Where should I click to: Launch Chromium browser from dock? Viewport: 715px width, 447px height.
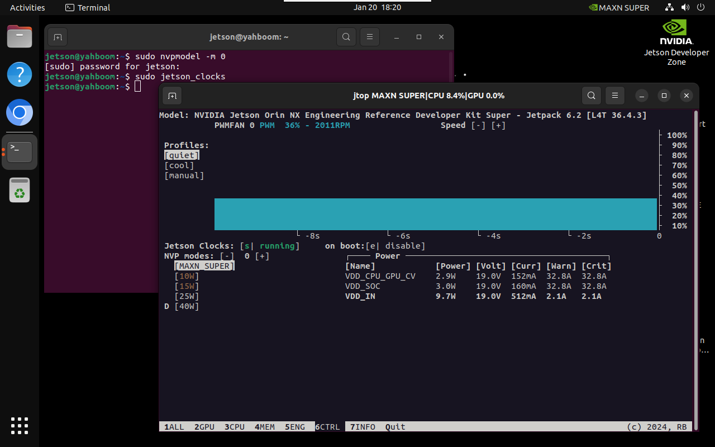[x=20, y=113]
